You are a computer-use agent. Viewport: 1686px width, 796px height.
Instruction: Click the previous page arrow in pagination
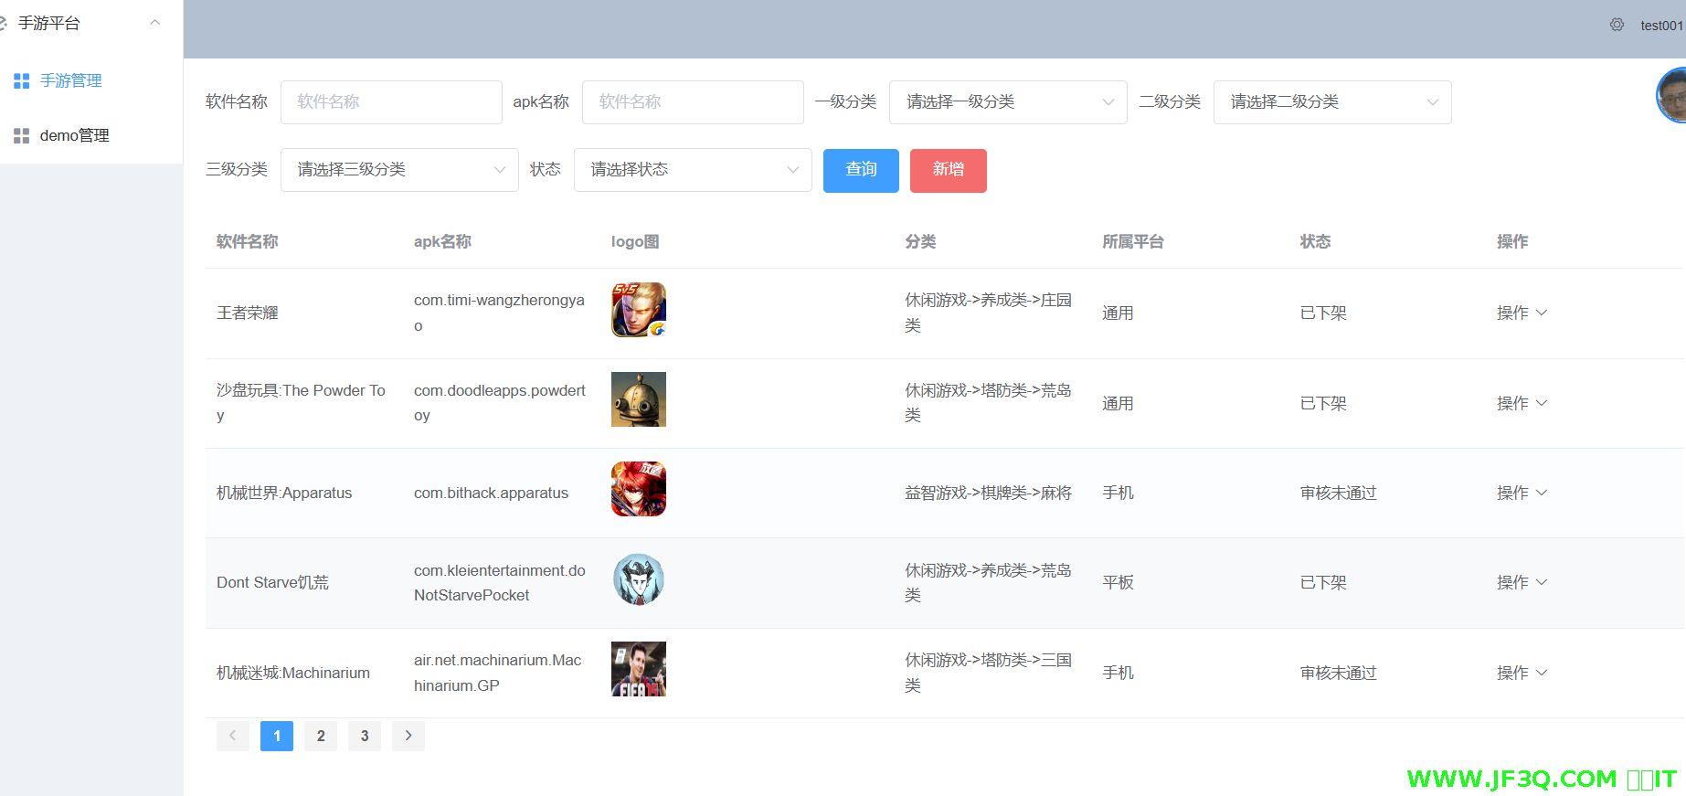pos(233,736)
